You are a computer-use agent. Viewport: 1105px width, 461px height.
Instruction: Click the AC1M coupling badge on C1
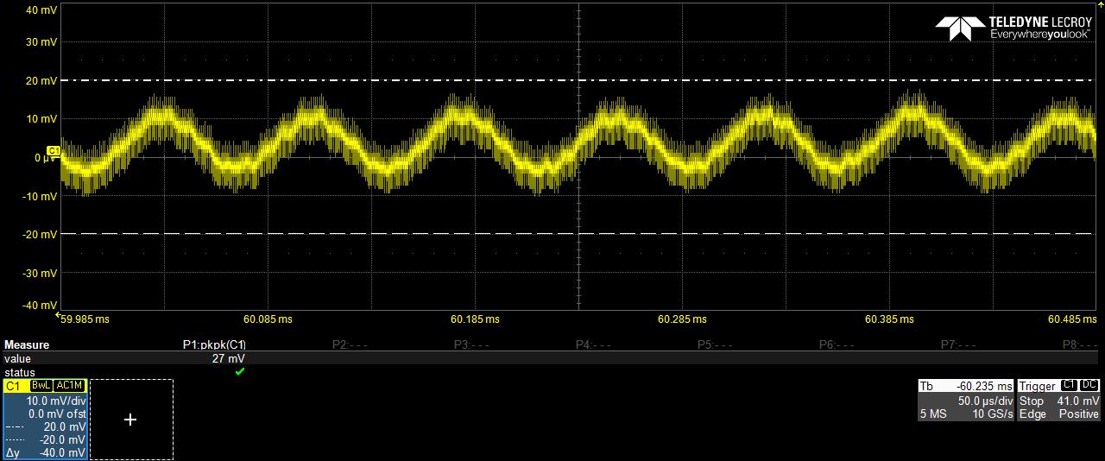[x=70, y=386]
